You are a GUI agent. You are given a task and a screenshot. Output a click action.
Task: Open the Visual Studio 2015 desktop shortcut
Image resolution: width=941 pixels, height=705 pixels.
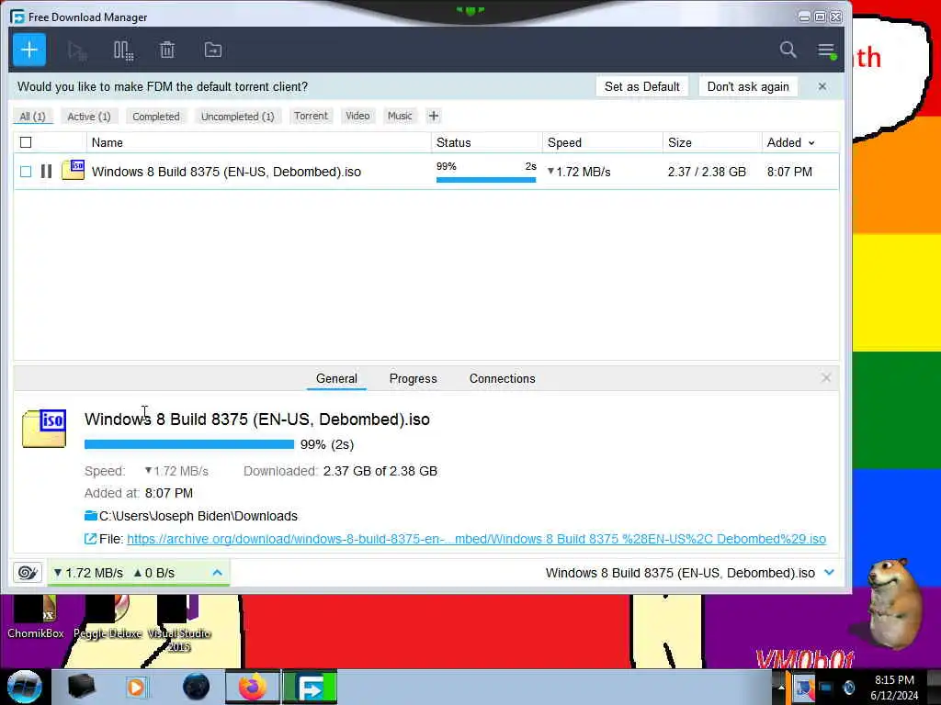click(179, 623)
